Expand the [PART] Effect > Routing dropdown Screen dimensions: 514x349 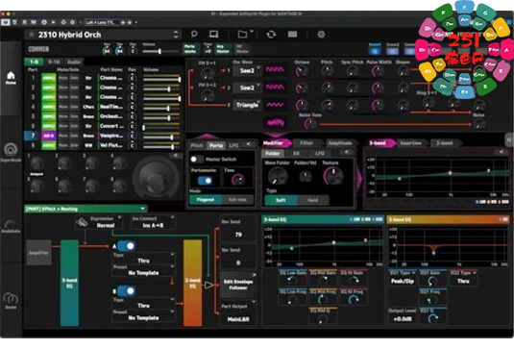point(86,209)
